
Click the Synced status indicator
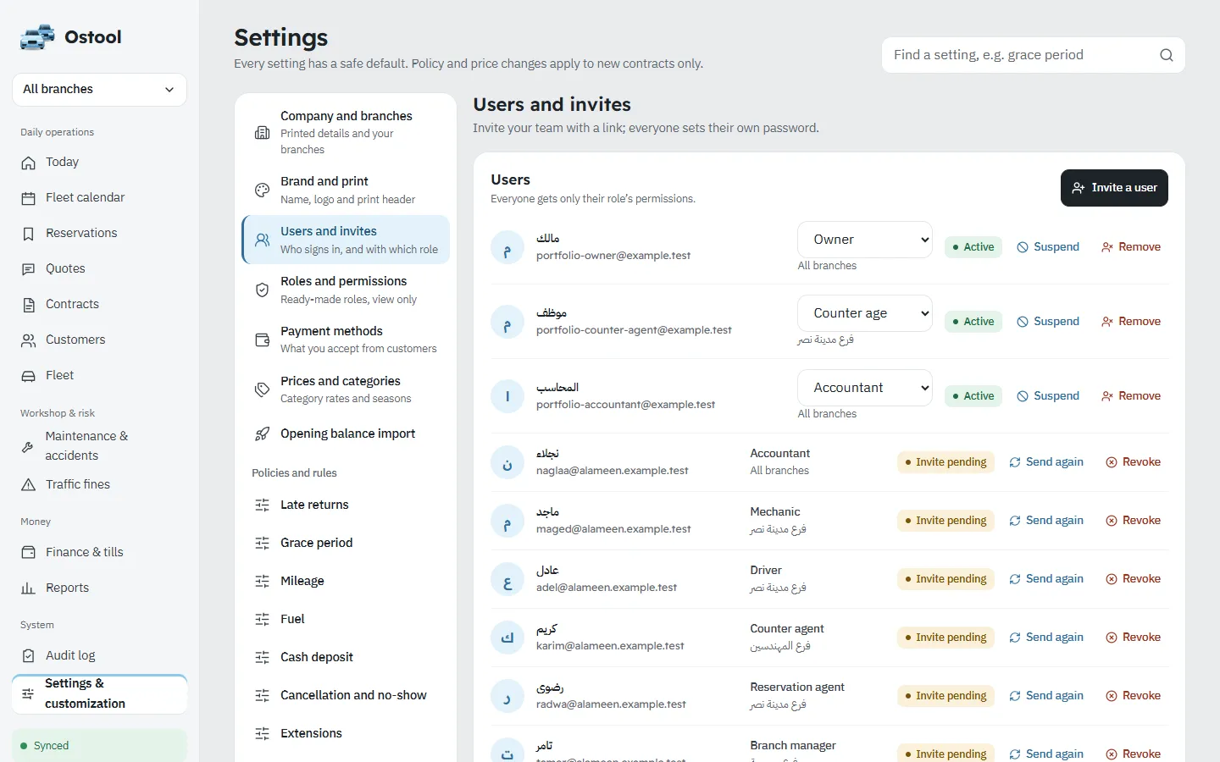[x=99, y=746]
